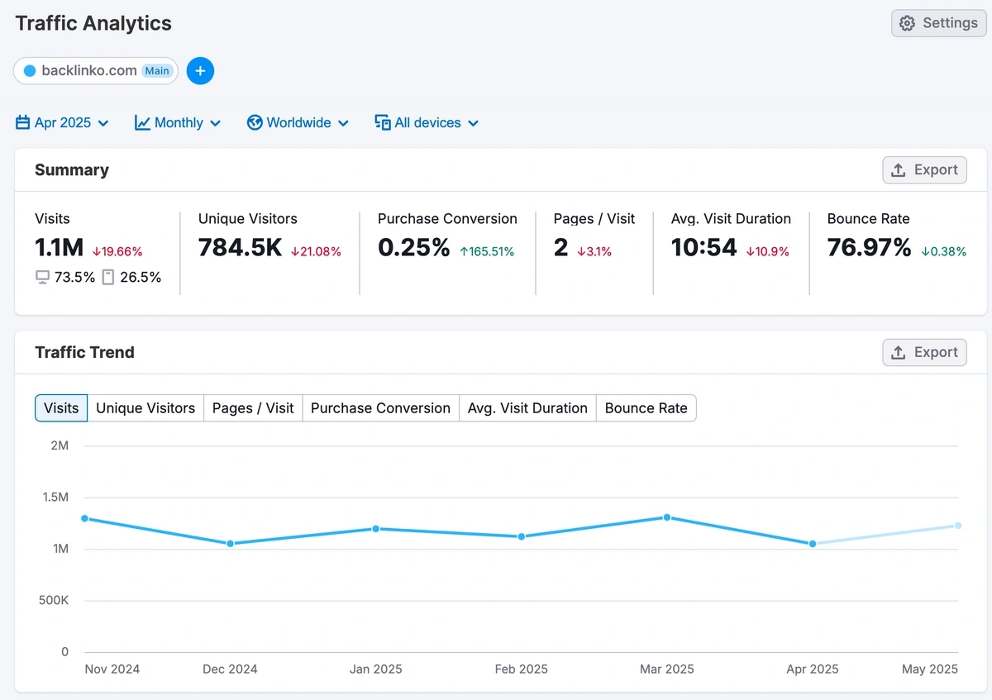The width and height of the screenshot is (992, 700).
Task: Click the blue plus add-competitor icon
Action: point(200,71)
